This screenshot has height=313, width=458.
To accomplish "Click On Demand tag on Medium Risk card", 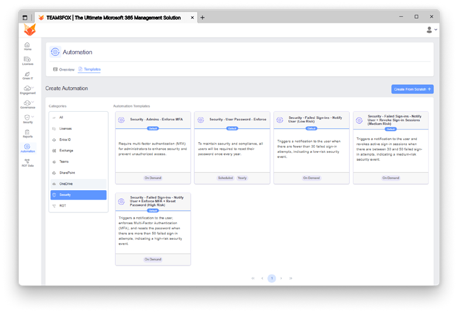I will click(x=391, y=178).
